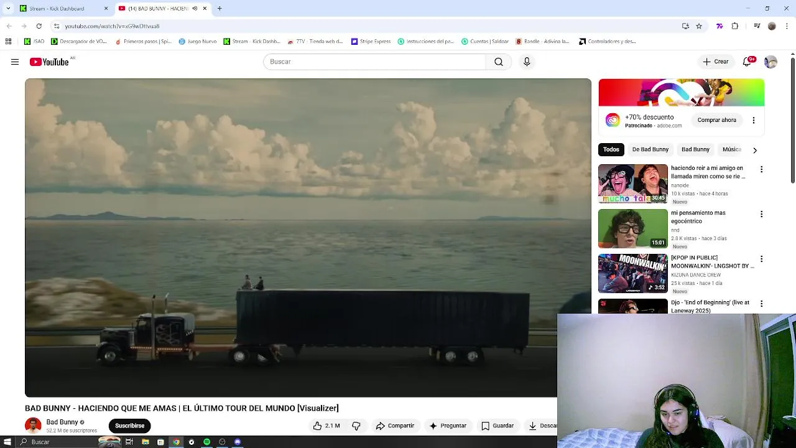Open a new browser tab

pos(220,9)
